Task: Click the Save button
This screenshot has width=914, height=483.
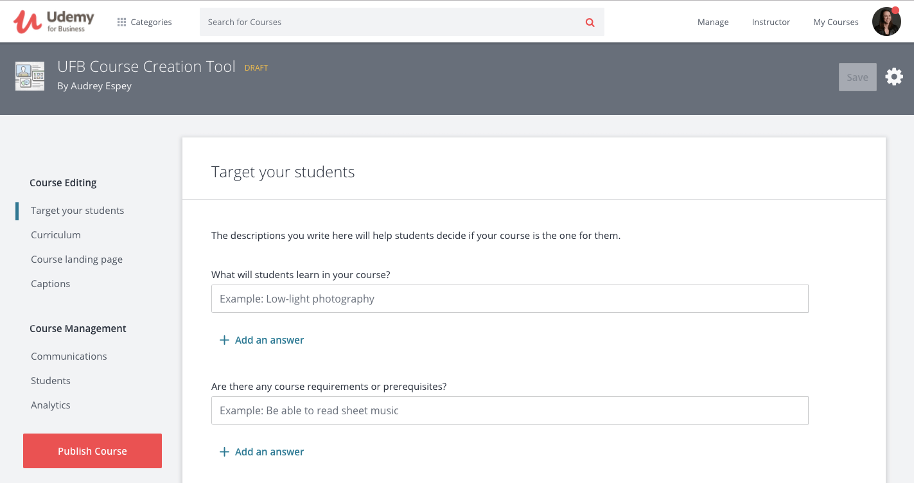Action: [857, 76]
